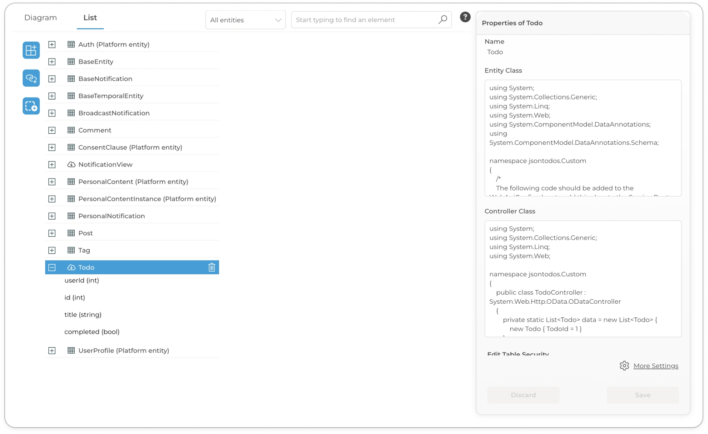Click the search magnifier icon
Viewport: 708px width, 434px height.
tap(443, 20)
